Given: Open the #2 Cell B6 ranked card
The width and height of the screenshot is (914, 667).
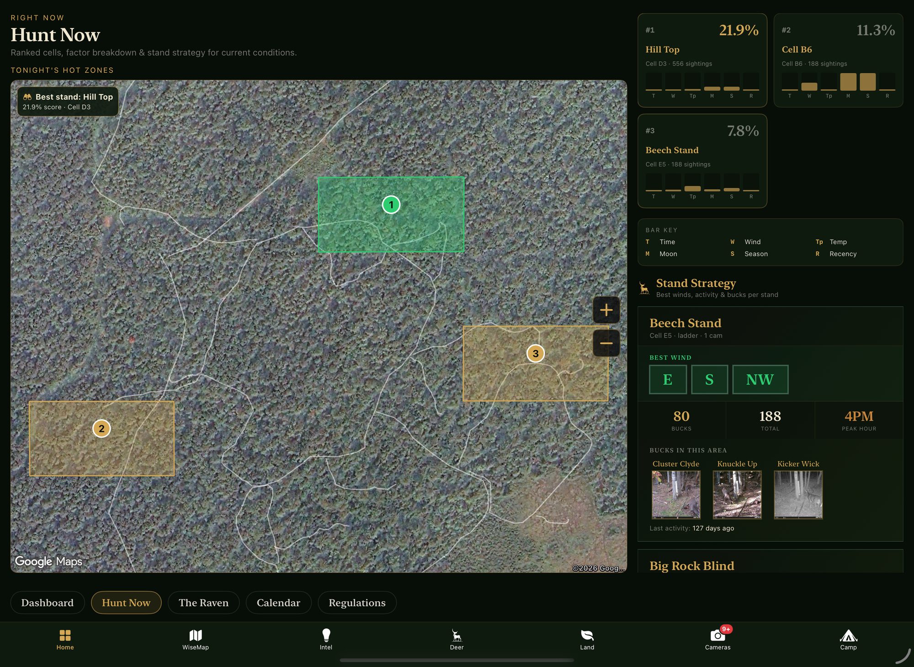Looking at the screenshot, I should pyautogui.click(x=839, y=60).
